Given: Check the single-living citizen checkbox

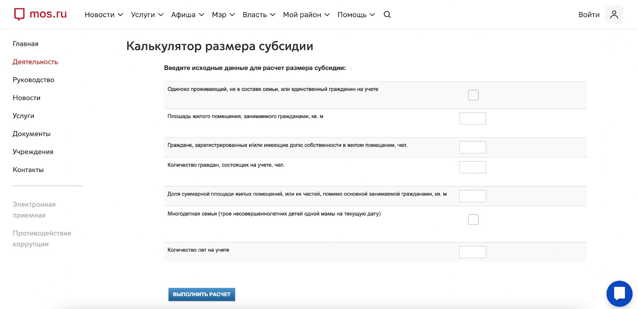Looking at the screenshot, I should pyautogui.click(x=473, y=95).
